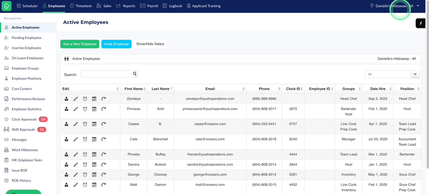This screenshot has height=194, width=429.
Task: Click the pencil edit icon for Matt Damon
Action: point(76,185)
